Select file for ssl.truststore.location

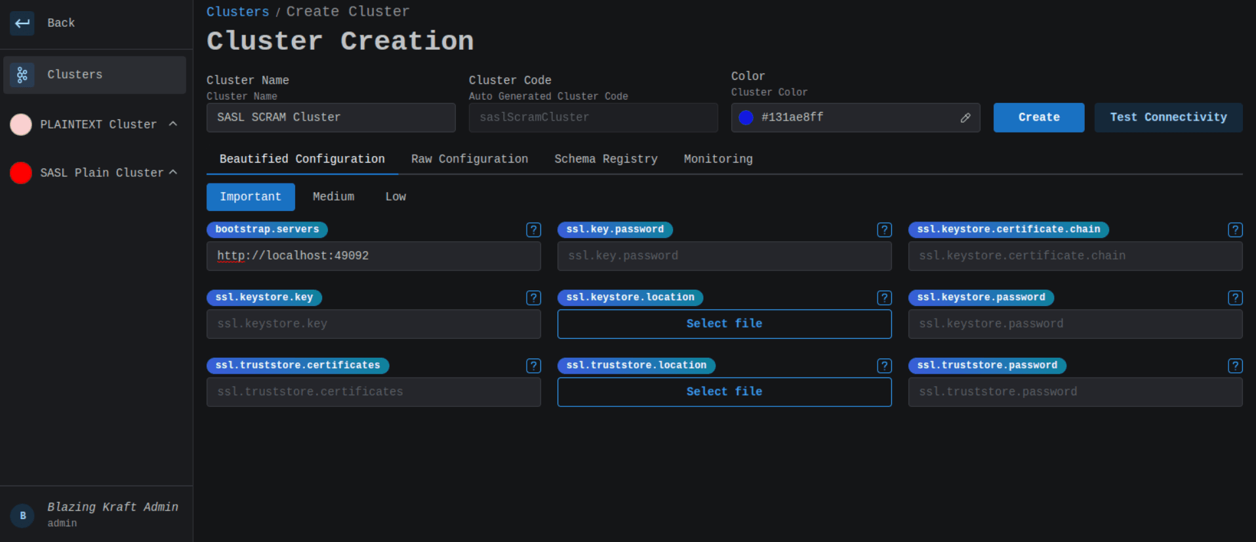724,392
